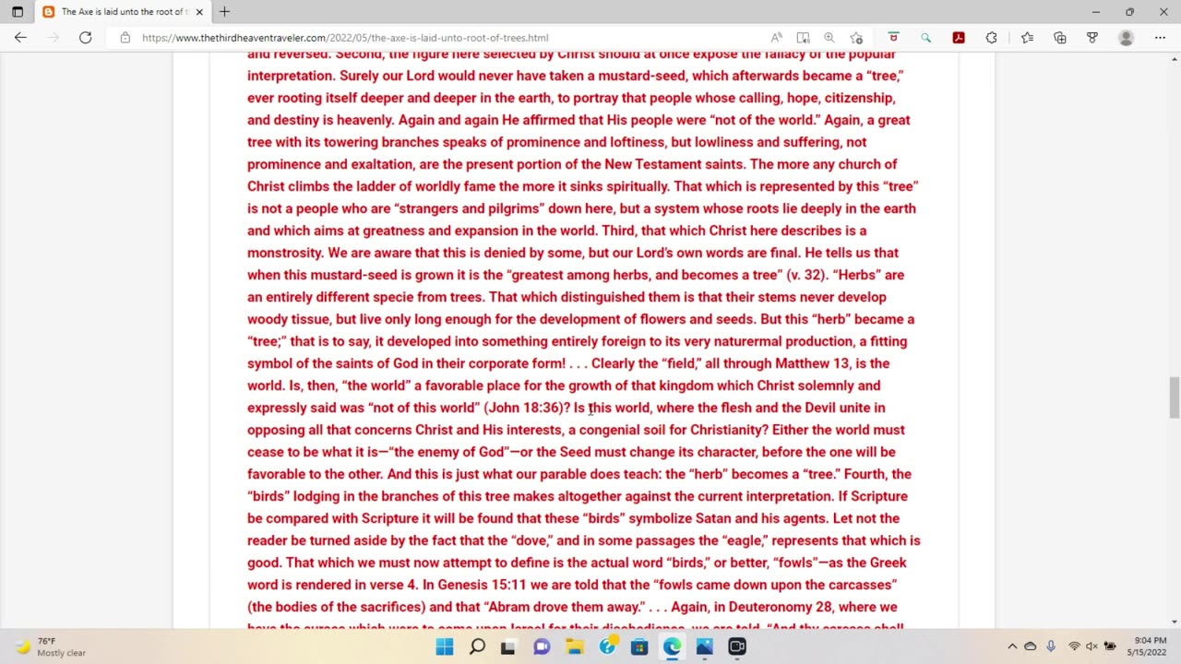Show hidden system tray icons
Viewport: 1181px width, 664px height.
[x=1012, y=646]
